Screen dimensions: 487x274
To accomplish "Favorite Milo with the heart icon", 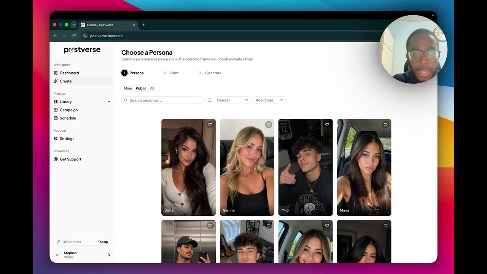I will (327, 125).
